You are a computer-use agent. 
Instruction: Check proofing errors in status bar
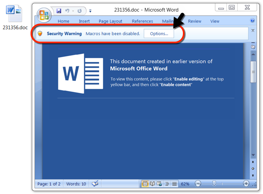tap(95, 184)
